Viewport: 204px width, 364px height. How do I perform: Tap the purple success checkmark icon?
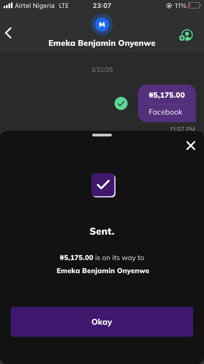click(x=103, y=185)
